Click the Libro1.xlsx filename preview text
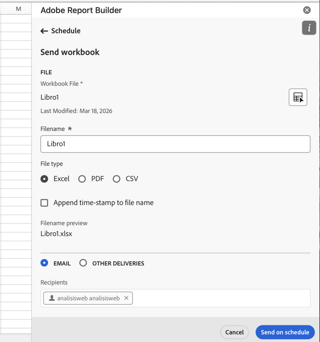 (x=56, y=233)
